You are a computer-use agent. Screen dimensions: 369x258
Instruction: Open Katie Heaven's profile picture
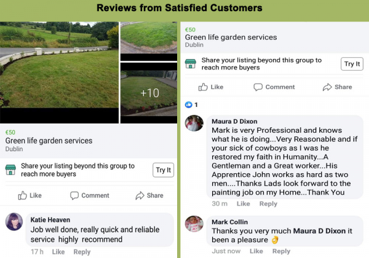pos(14,222)
